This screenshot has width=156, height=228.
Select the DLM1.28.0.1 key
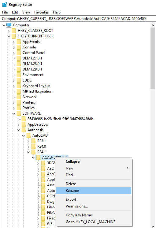point(32,64)
